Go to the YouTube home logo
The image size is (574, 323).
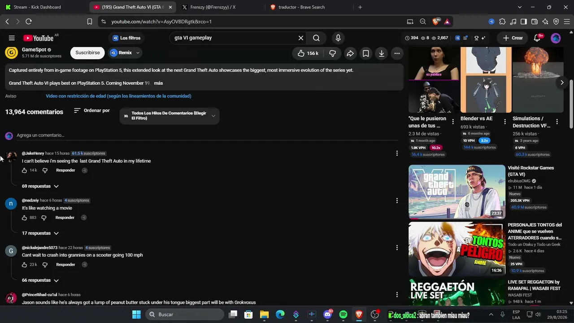(x=39, y=38)
